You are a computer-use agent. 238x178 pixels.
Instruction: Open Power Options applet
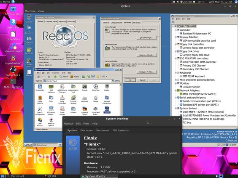62,111
